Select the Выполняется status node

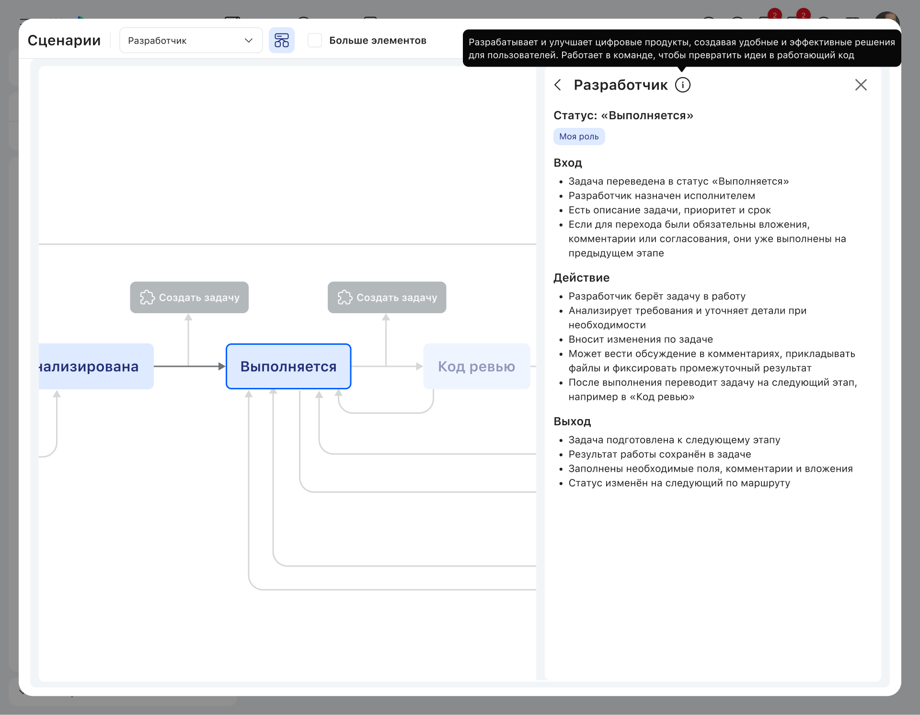point(288,366)
